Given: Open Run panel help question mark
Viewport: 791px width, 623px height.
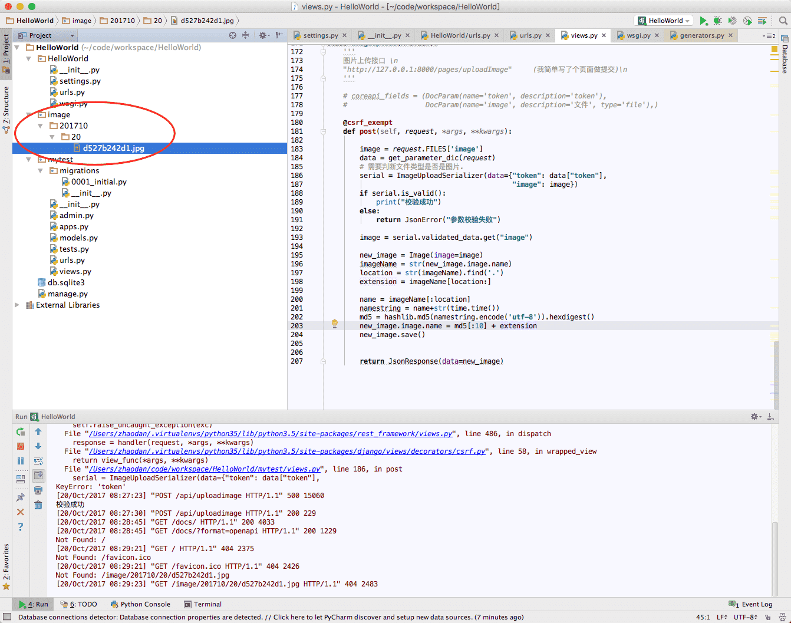Looking at the screenshot, I should tap(21, 527).
